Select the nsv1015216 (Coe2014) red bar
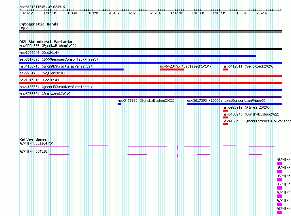The width and height of the screenshot is (291, 216). 150,83
